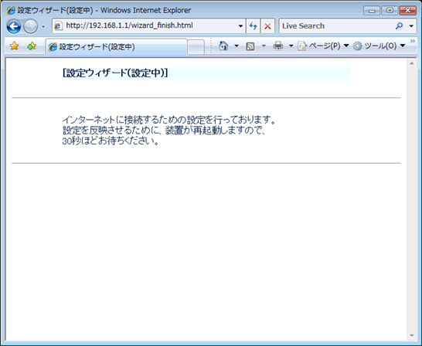Click the Live Search magnifier icon
Viewport: 422px width, 346px height.
pos(400,25)
